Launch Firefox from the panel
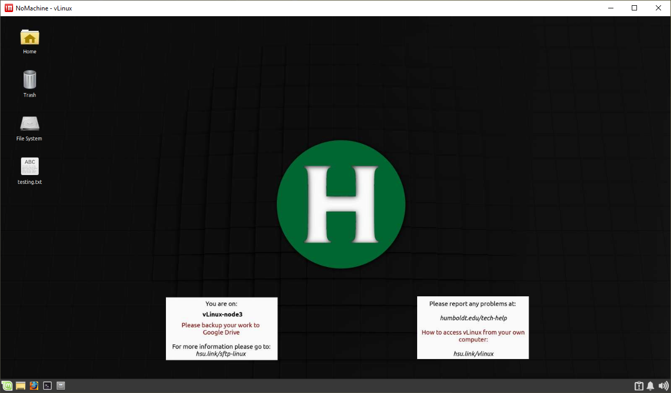671x393 pixels. (34, 386)
